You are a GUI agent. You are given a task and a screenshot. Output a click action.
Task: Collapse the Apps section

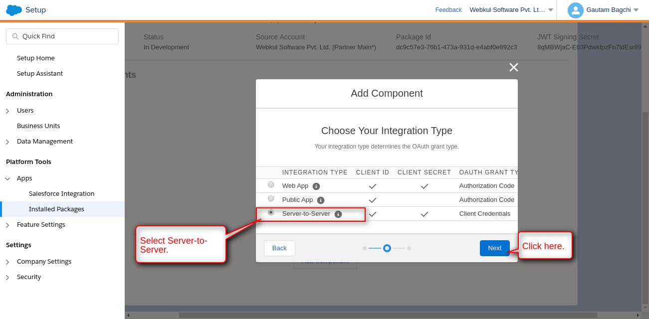[x=7, y=178]
